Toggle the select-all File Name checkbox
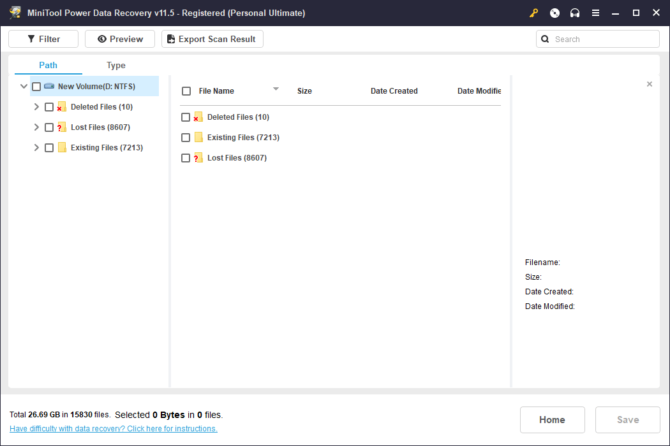This screenshot has height=446, width=670. coord(186,91)
